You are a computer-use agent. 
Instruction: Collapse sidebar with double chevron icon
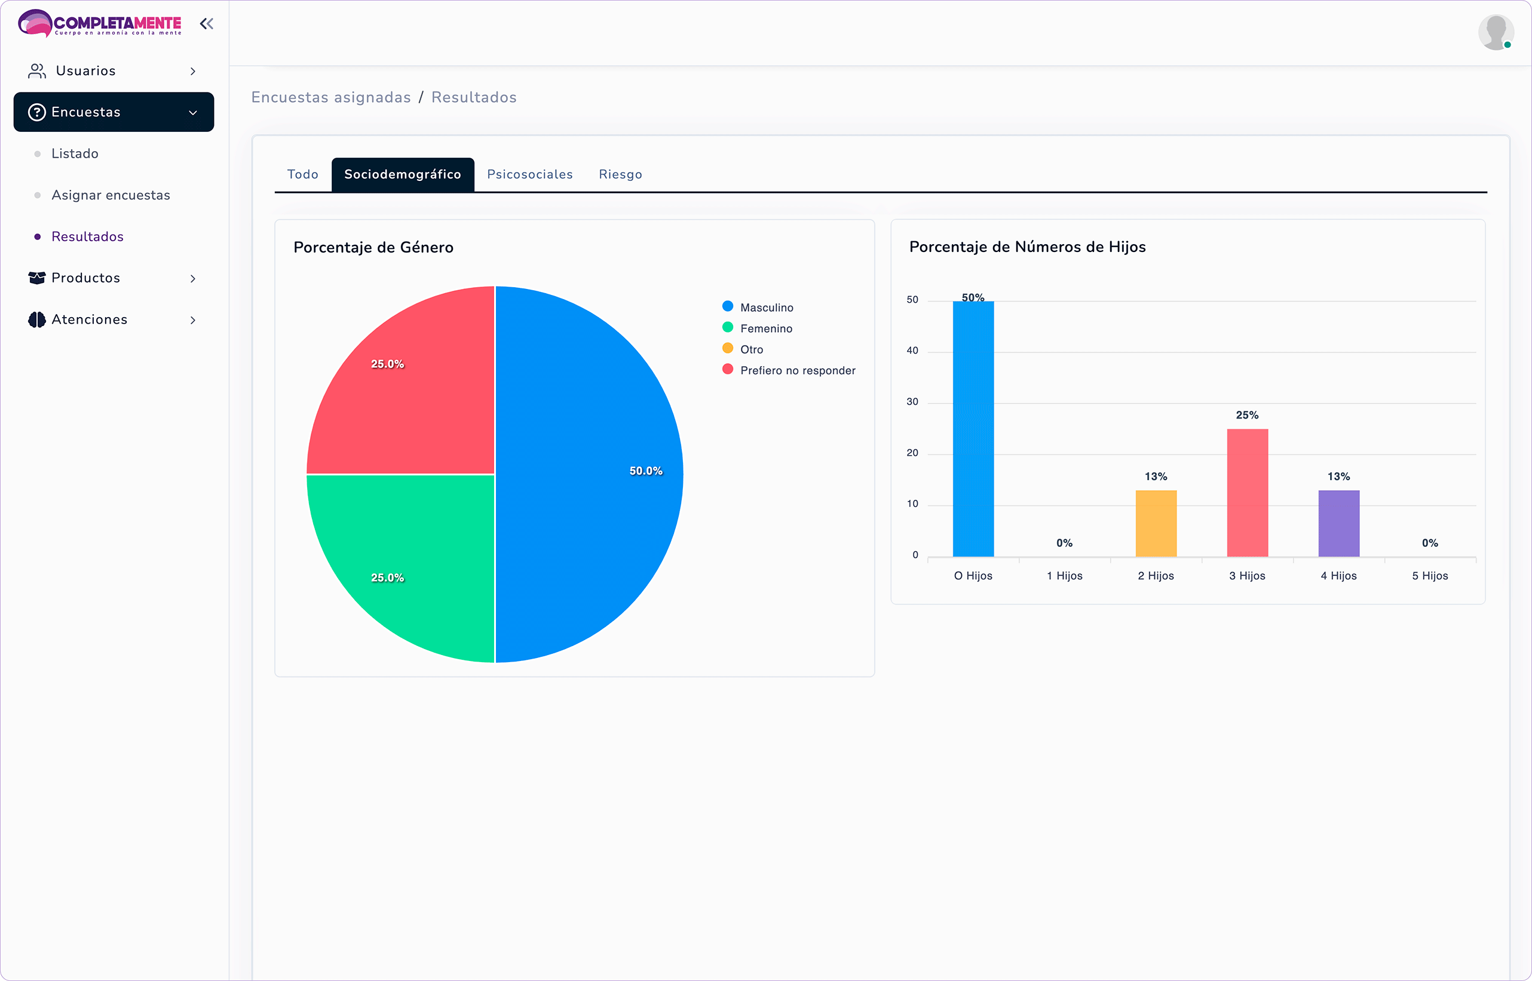click(206, 24)
